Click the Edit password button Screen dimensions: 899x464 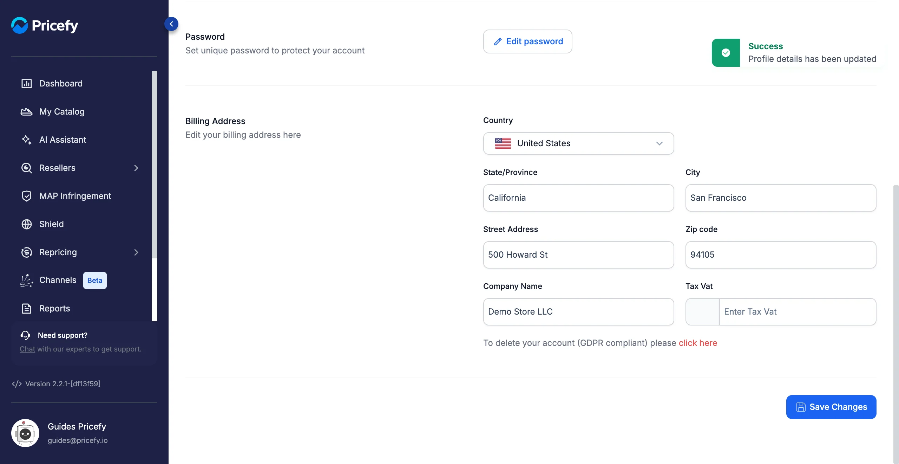click(527, 41)
